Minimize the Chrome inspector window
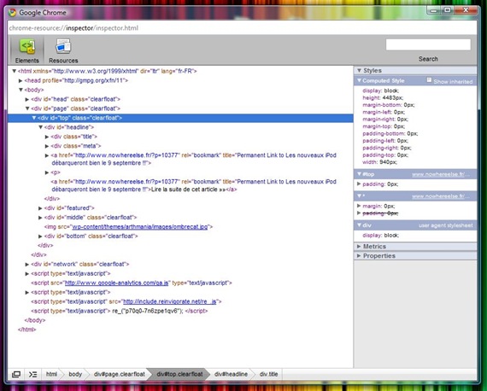This screenshot has width=487, height=391. coord(433,10)
